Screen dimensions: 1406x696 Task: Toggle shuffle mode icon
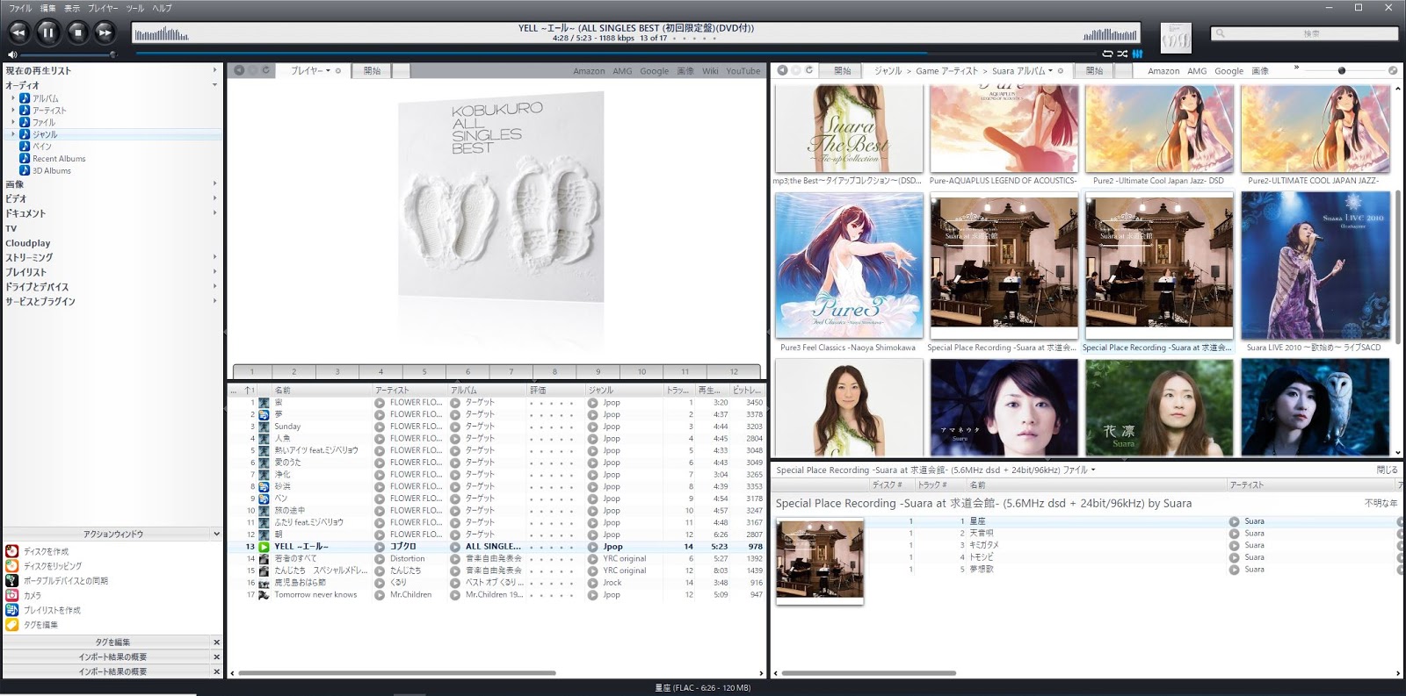point(1122,54)
